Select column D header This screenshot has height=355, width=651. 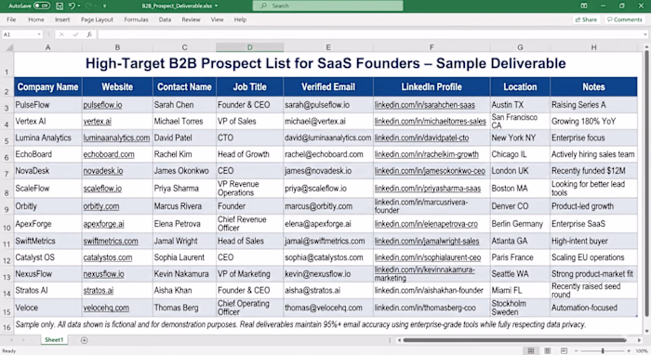pos(250,47)
